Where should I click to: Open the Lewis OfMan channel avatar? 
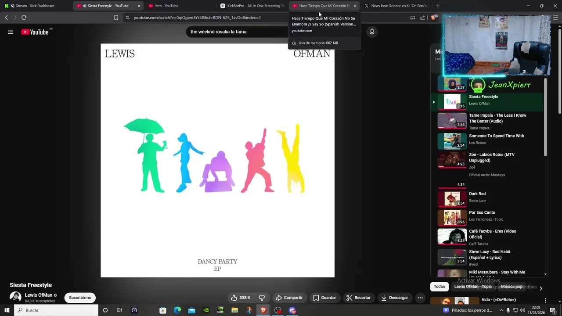click(15, 297)
